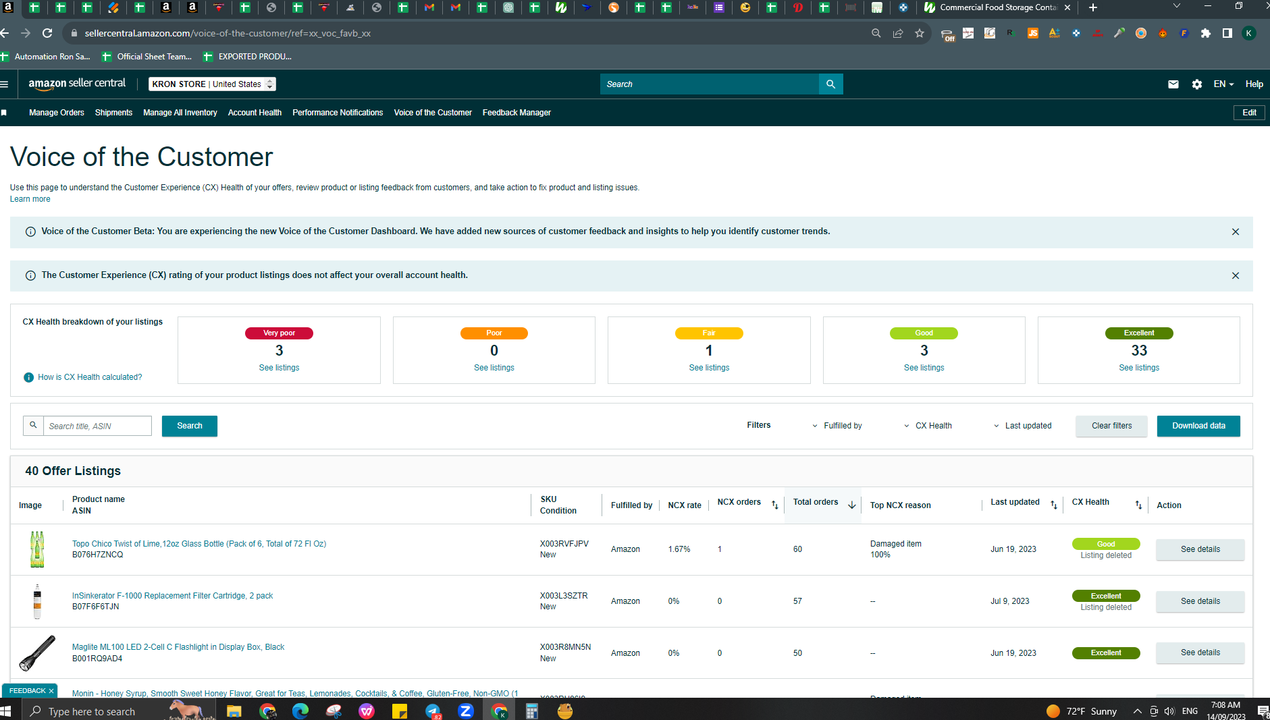
Task: Open Manage All Inventory
Action: coord(180,113)
